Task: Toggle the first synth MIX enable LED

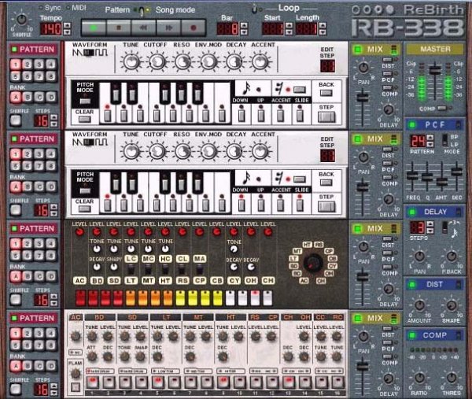Action: point(357,49)
